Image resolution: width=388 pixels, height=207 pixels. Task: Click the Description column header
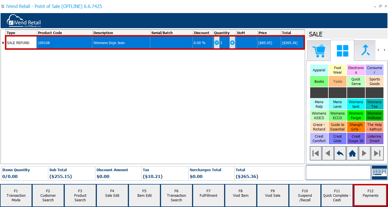(x=121, y=33)
